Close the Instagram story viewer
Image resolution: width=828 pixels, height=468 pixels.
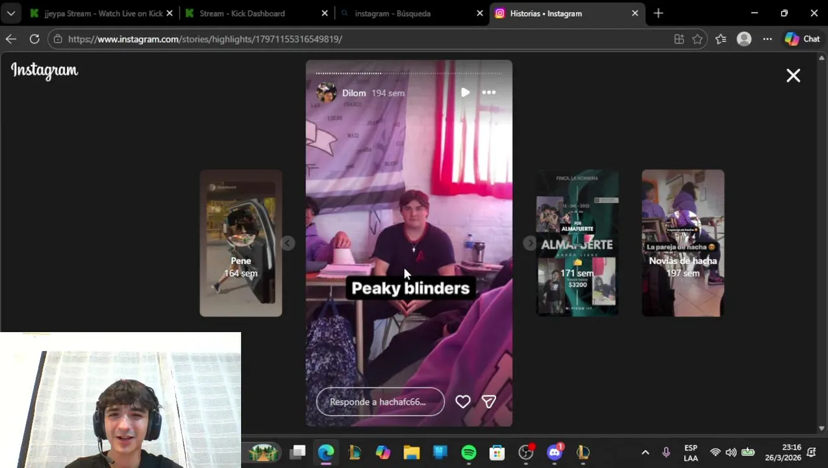pos(793,75)
